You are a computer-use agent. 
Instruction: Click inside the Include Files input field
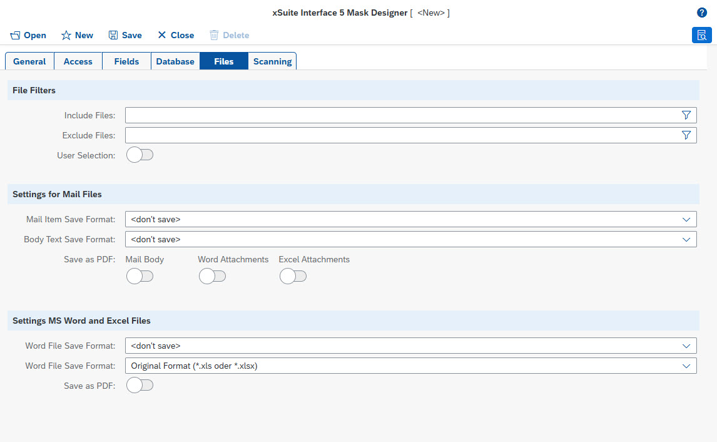pos(400,115)
